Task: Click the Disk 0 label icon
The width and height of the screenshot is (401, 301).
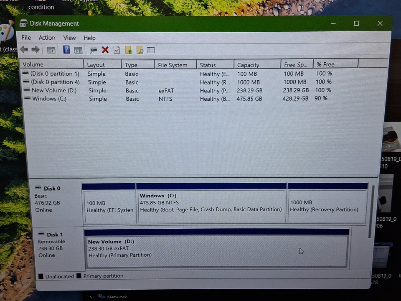Action: 38,188
